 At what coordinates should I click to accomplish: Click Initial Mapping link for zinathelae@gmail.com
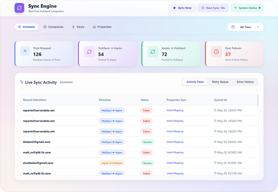tap(175, 163)
